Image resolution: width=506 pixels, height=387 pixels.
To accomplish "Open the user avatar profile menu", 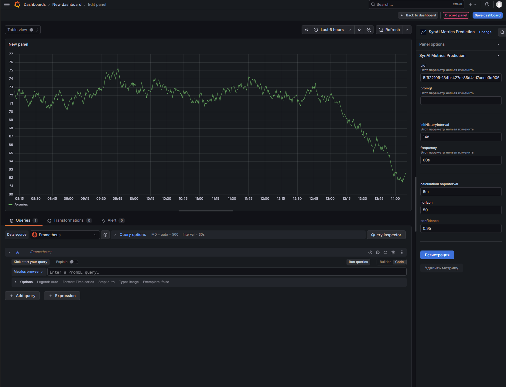I will click(x=499, y=5).
